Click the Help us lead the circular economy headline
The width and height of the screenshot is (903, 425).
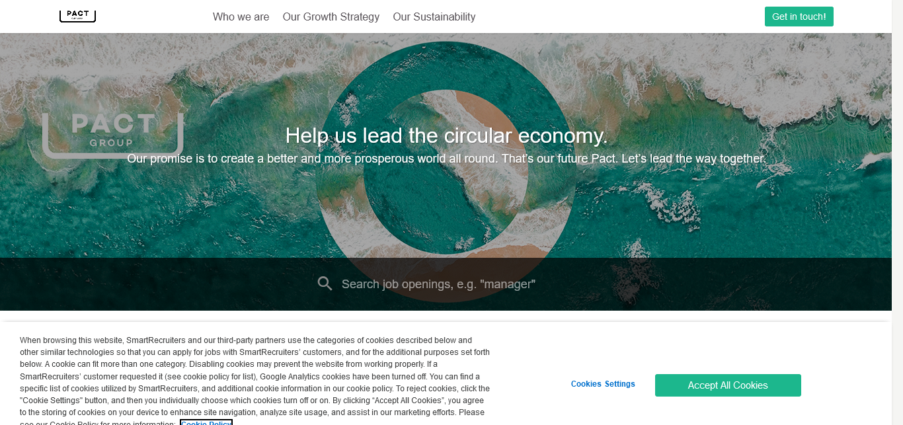point(446,135)
